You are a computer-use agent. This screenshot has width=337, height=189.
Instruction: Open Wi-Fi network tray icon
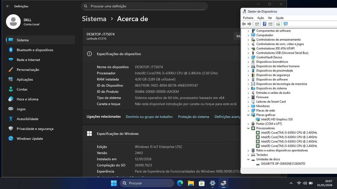coord(299,183)
